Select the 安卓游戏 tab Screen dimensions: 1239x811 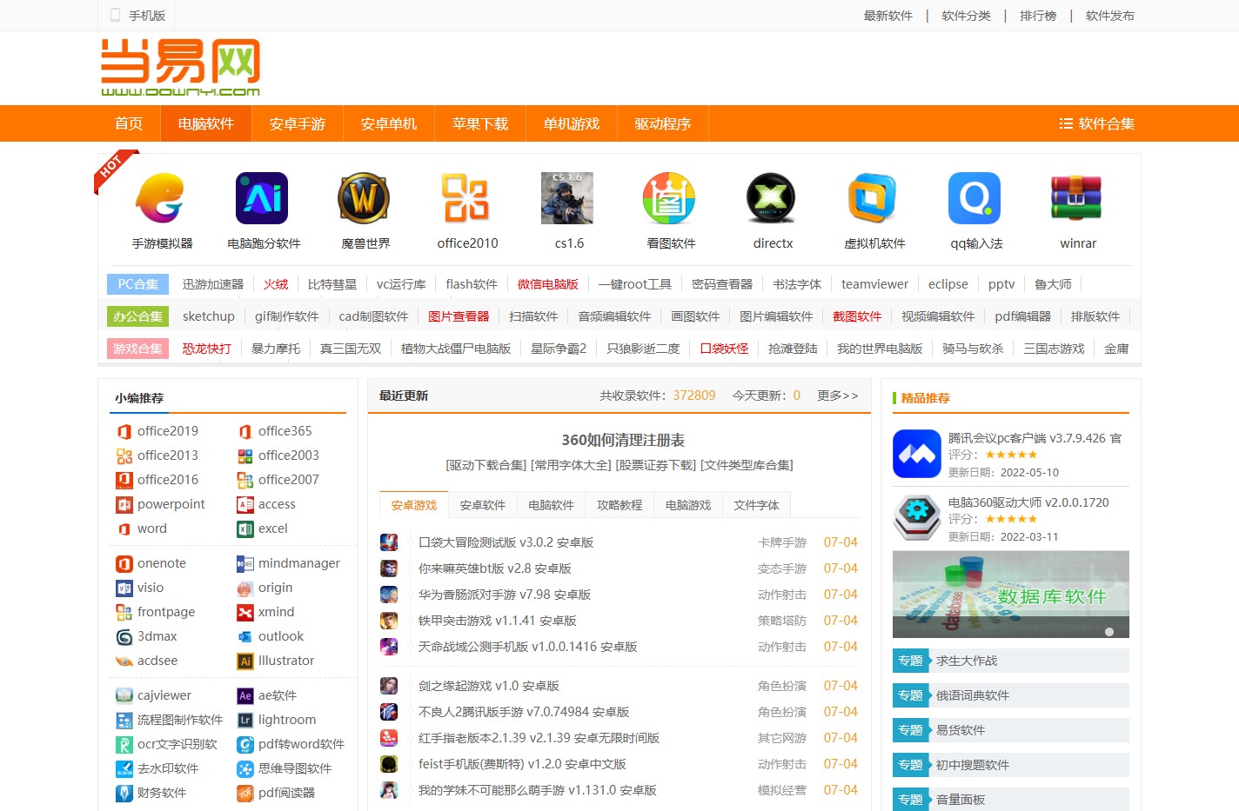coord(414,505)
